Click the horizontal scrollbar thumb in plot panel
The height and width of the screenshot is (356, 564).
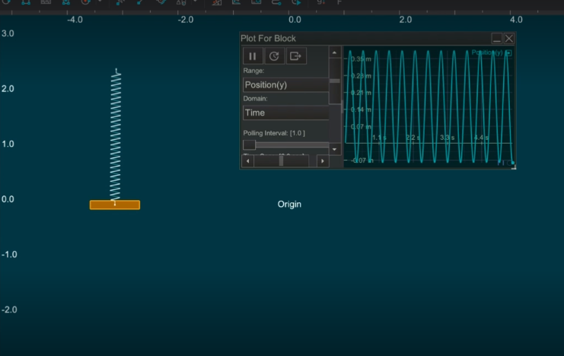click(x=282, y=161)
